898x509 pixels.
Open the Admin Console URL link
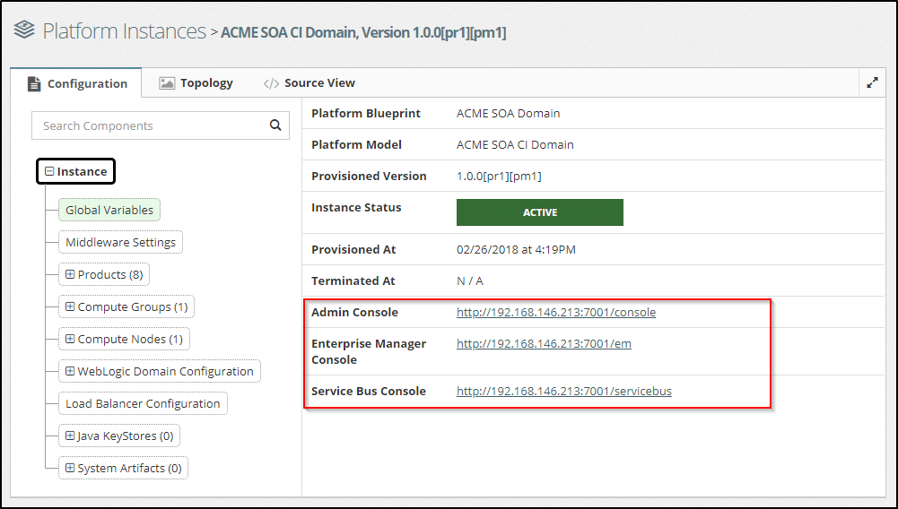coord(555,313)
